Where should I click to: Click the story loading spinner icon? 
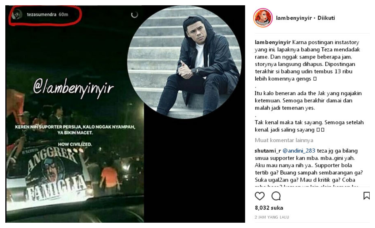pos(134,15)
